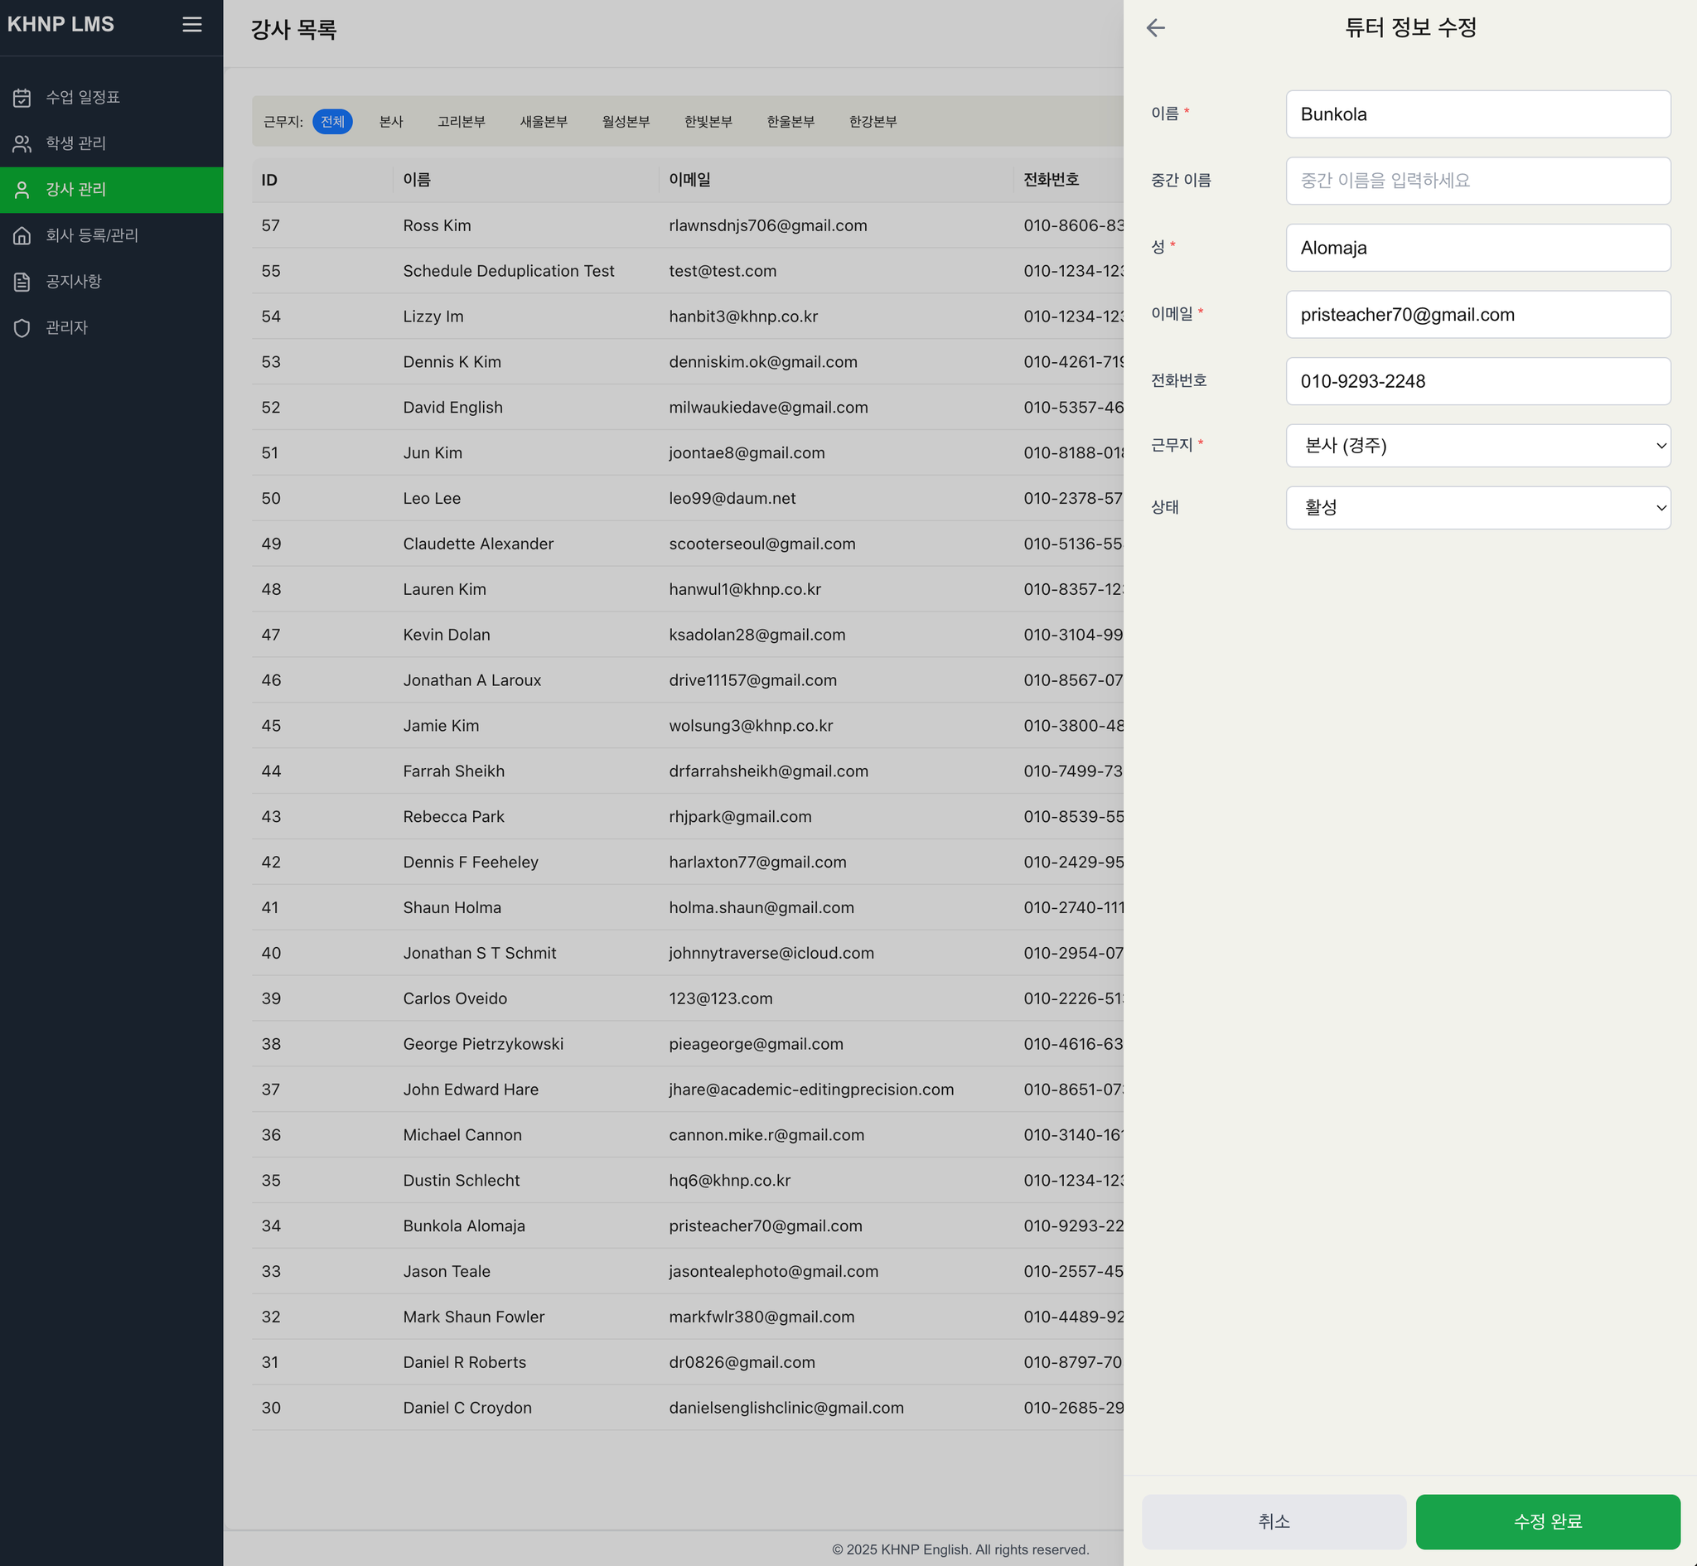The height and width of the screenshot is (1566, 1697).
Task: Click the 전화번호 column header
Action: click(x=1051, y=180)
